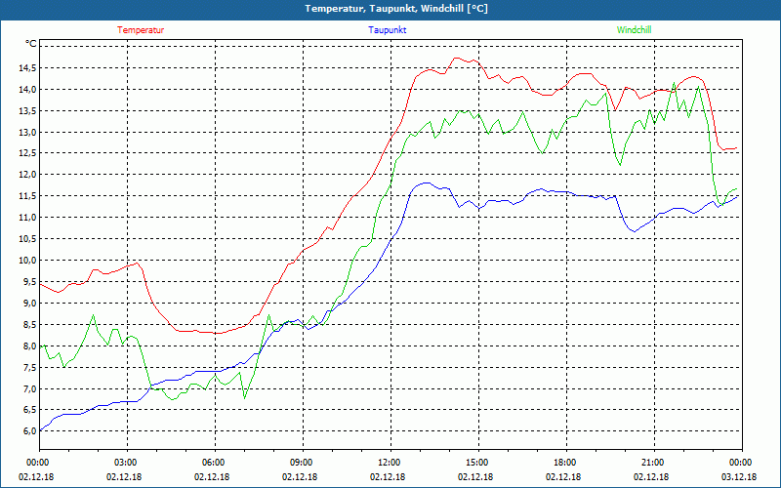Click the 12,0 y-axis value
This screenshot has width=781, height=488.
[28, 175]
